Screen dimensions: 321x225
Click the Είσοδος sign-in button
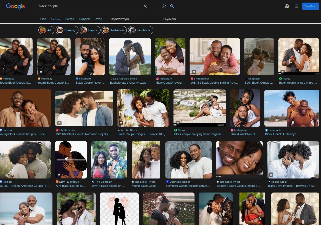[x=310, y=6]
